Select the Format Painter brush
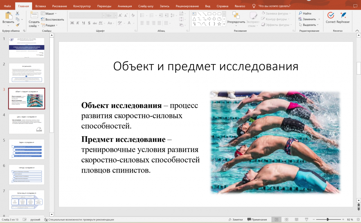The width and height of the screenshot is (361, 223). (x=17, y=25)
